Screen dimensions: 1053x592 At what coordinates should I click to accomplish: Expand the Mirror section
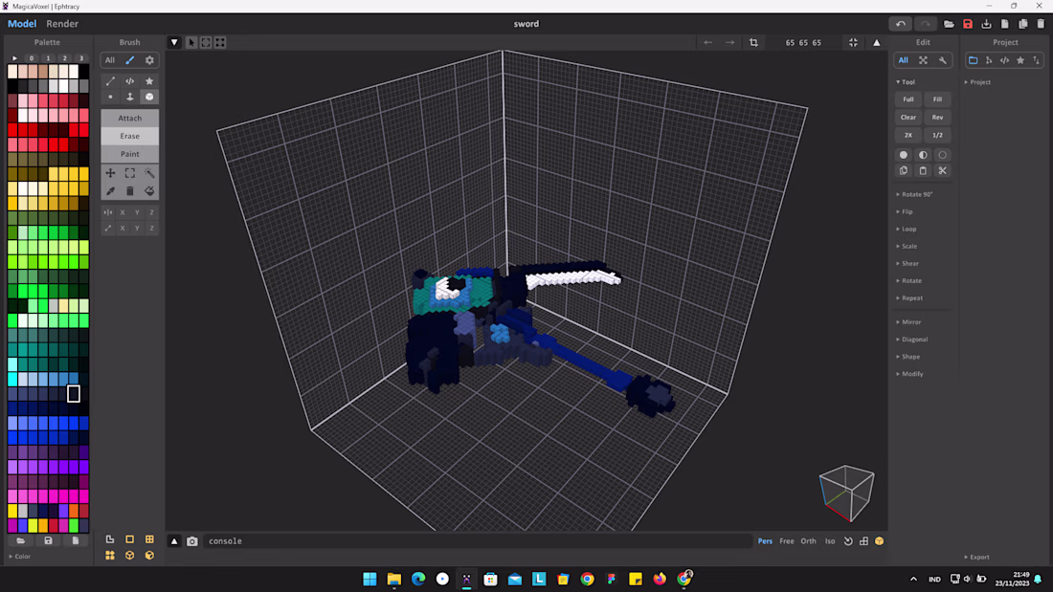coord(908,322)
